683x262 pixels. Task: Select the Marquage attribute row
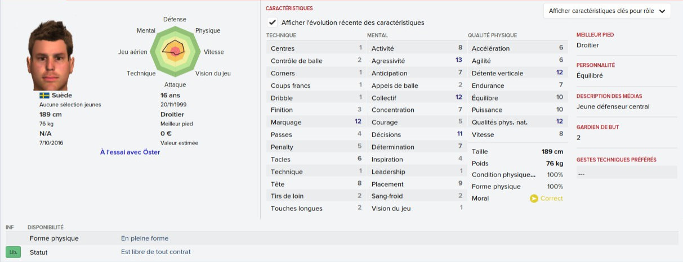coord(315,122)
